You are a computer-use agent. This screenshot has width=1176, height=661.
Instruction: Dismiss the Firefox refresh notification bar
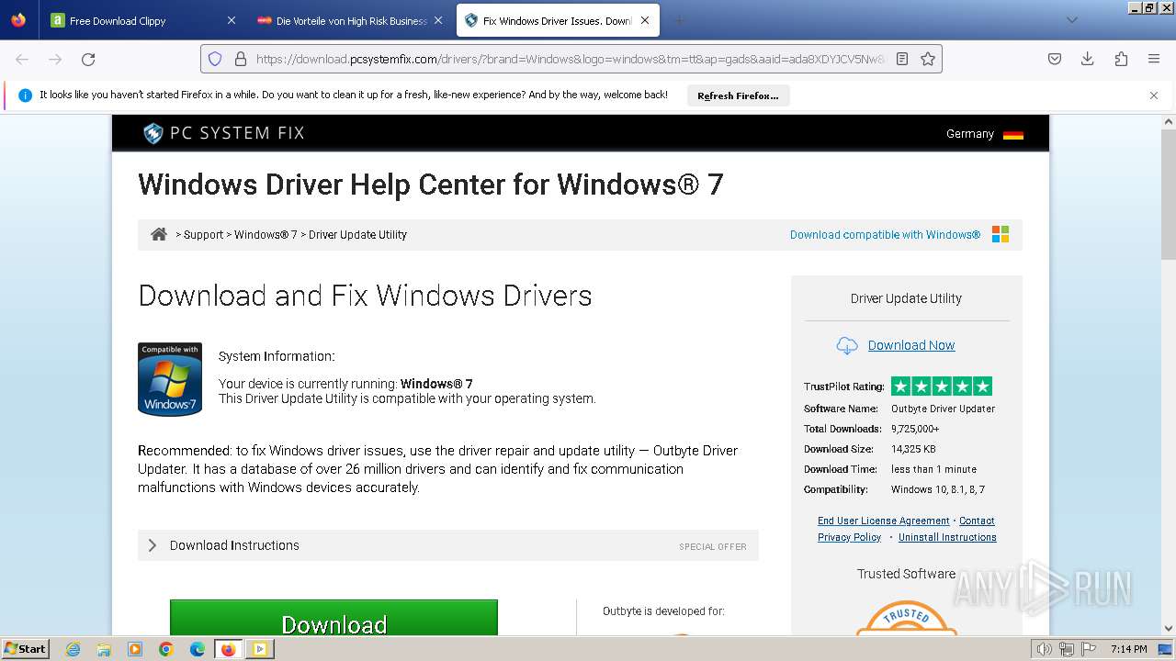pyautogui.click(x=1154, y=95)
